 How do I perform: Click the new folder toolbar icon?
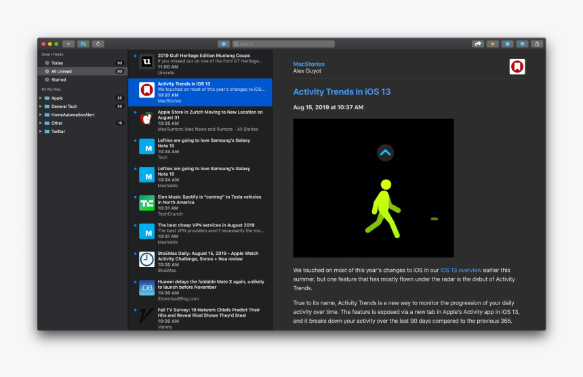click(83, 44)
